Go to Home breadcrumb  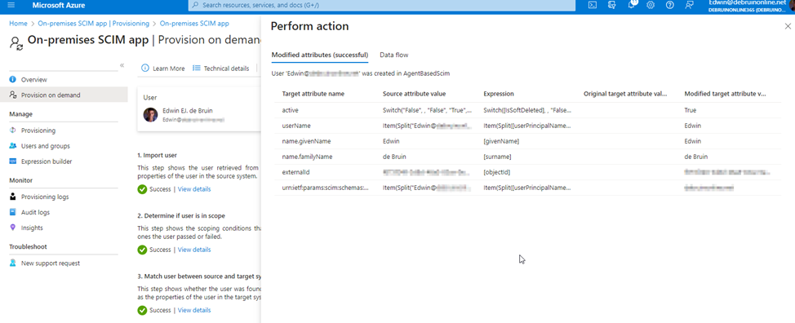(x=18, y=24)
